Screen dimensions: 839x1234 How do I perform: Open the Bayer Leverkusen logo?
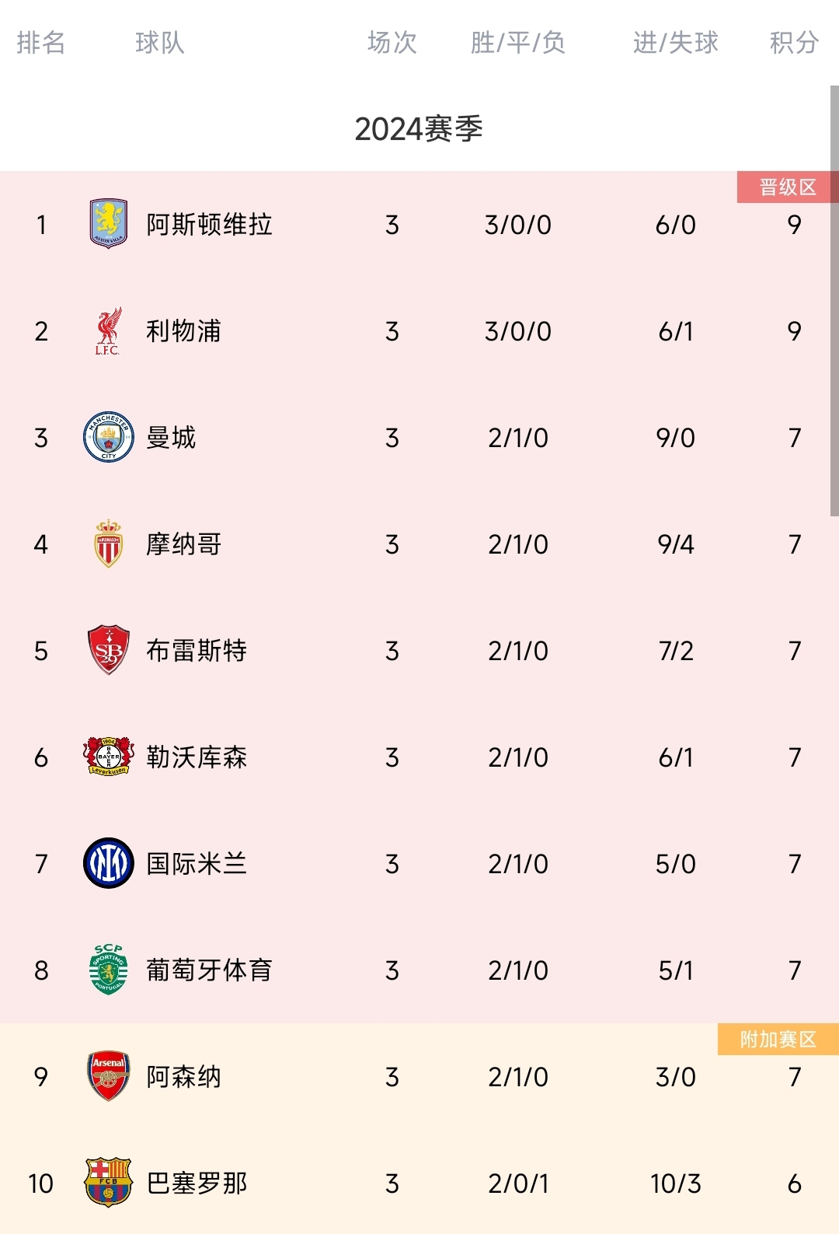109,757
